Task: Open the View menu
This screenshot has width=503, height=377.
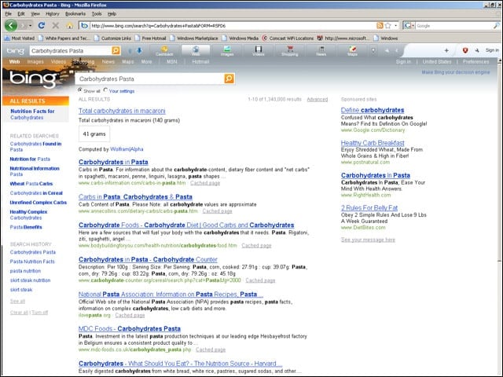Action: (35, 14)
